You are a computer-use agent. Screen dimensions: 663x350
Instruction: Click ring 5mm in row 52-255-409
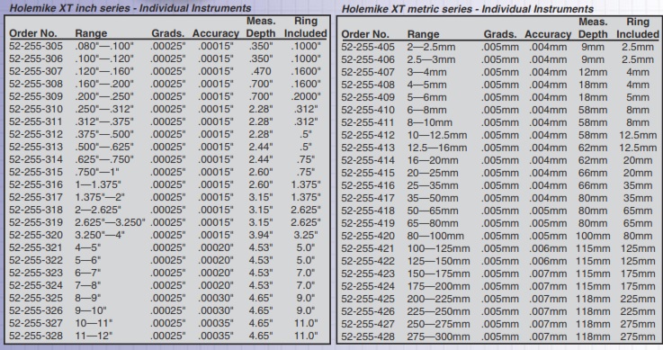pos(638,97)
